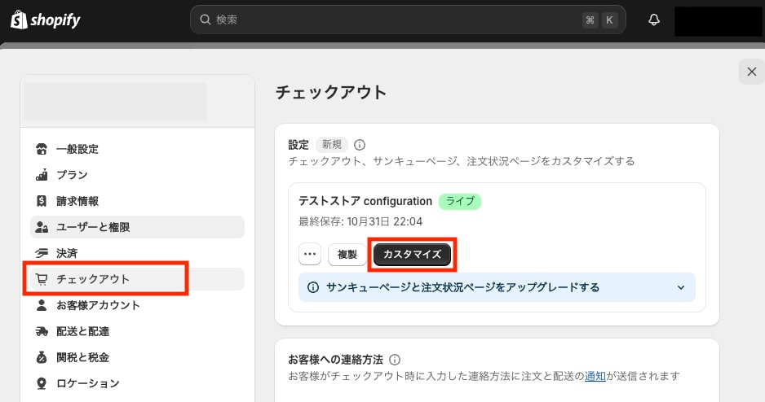Close the settings panel with X
Viewport: 765px width, 402px height.
coord(751,71)
